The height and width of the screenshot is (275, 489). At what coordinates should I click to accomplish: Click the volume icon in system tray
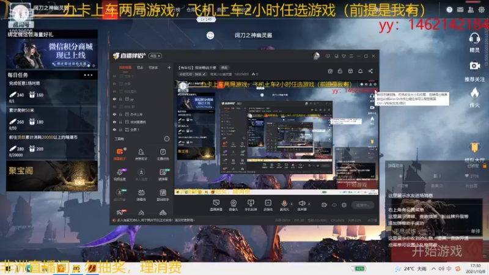[x=441, y=268]
